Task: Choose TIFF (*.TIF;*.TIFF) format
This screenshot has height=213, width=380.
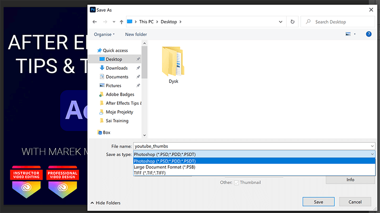Action: point(254,173)
